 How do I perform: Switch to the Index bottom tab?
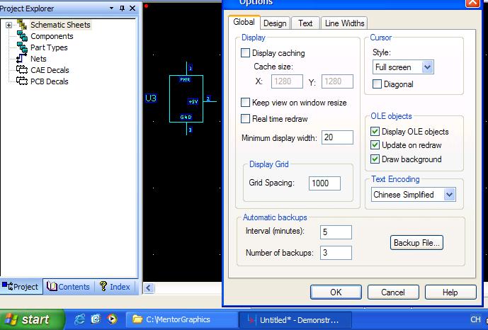point(115,287)
